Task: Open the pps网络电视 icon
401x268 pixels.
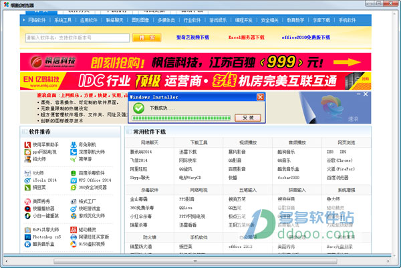Action: (x=27, y=152)
